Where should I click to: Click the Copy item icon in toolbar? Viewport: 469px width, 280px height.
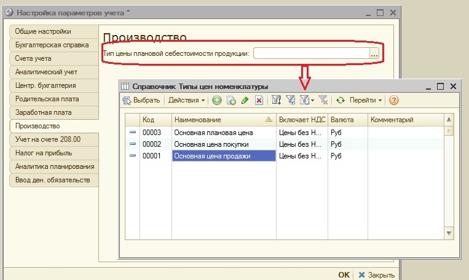click(231, 101)
